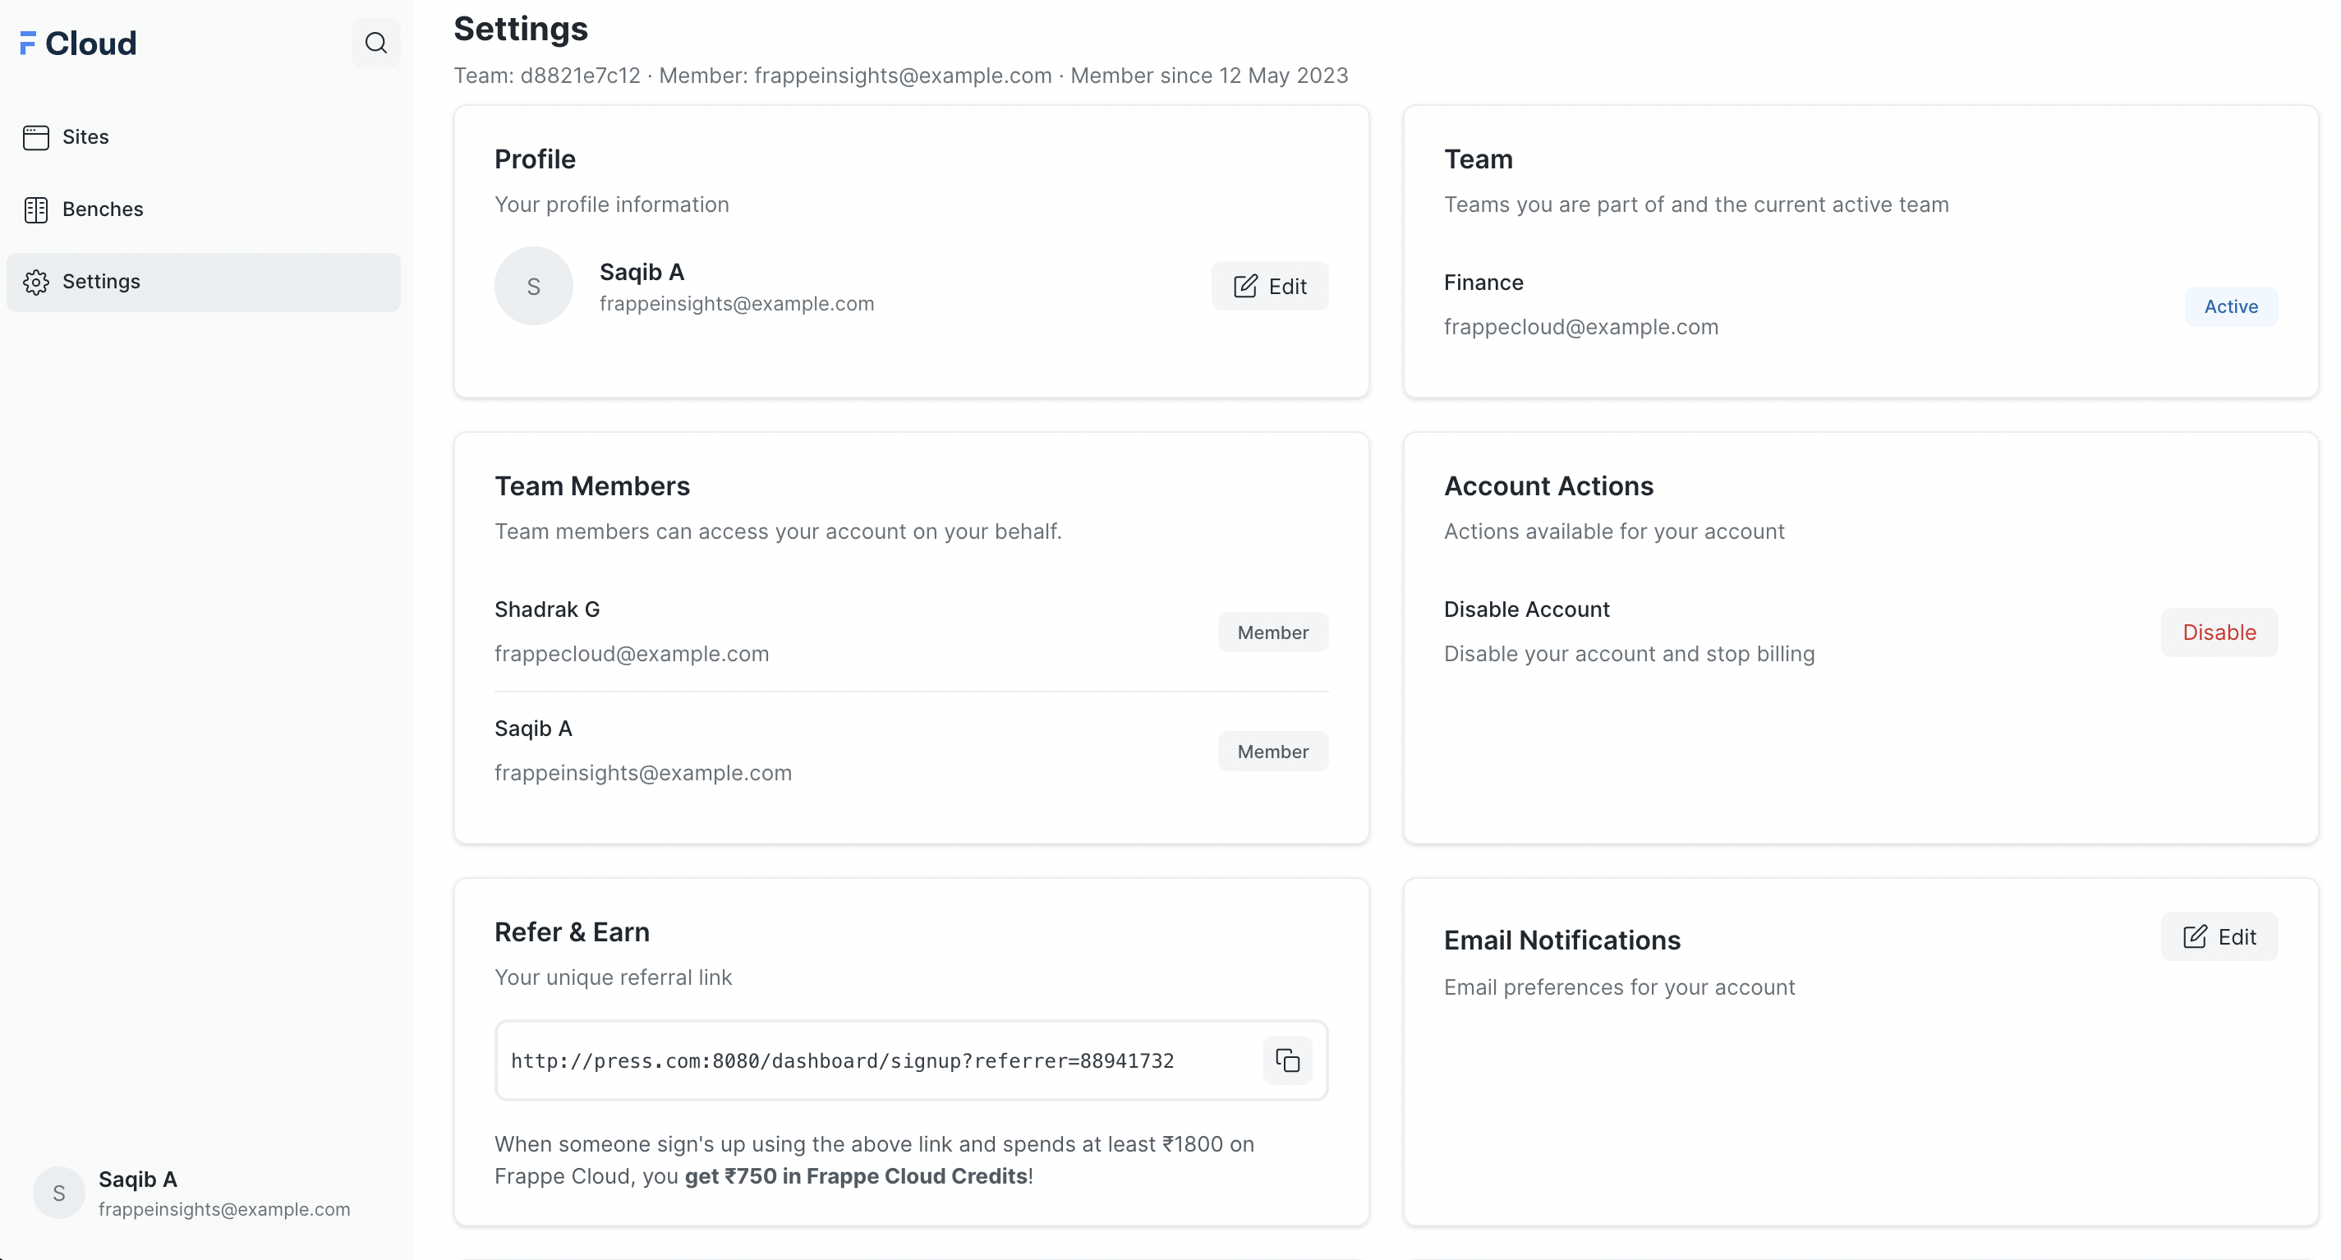Image resolution: width=2341 pixels, height=1260 pixels.
Task: Click the Refer & Earn heading
Action: (572, 932)
